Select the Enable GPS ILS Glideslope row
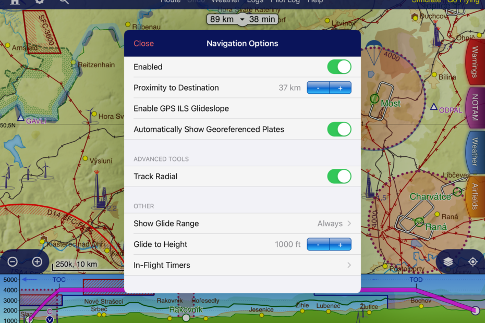This screenshot has height=323, width=485. click(242, 108)
